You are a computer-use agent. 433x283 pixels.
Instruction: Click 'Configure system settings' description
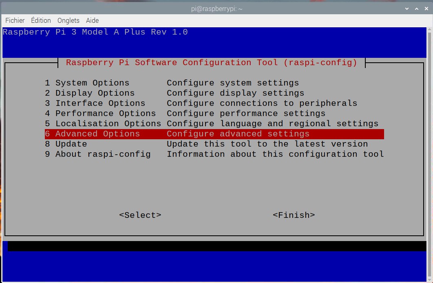(233, 83)
